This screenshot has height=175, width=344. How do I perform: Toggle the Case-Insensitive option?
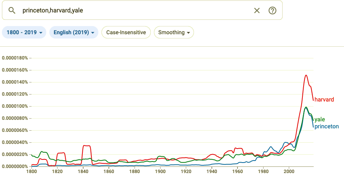(126, 32)
